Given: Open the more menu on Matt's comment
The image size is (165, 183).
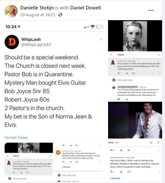Looking at the screenshot, I should point(159,172).
